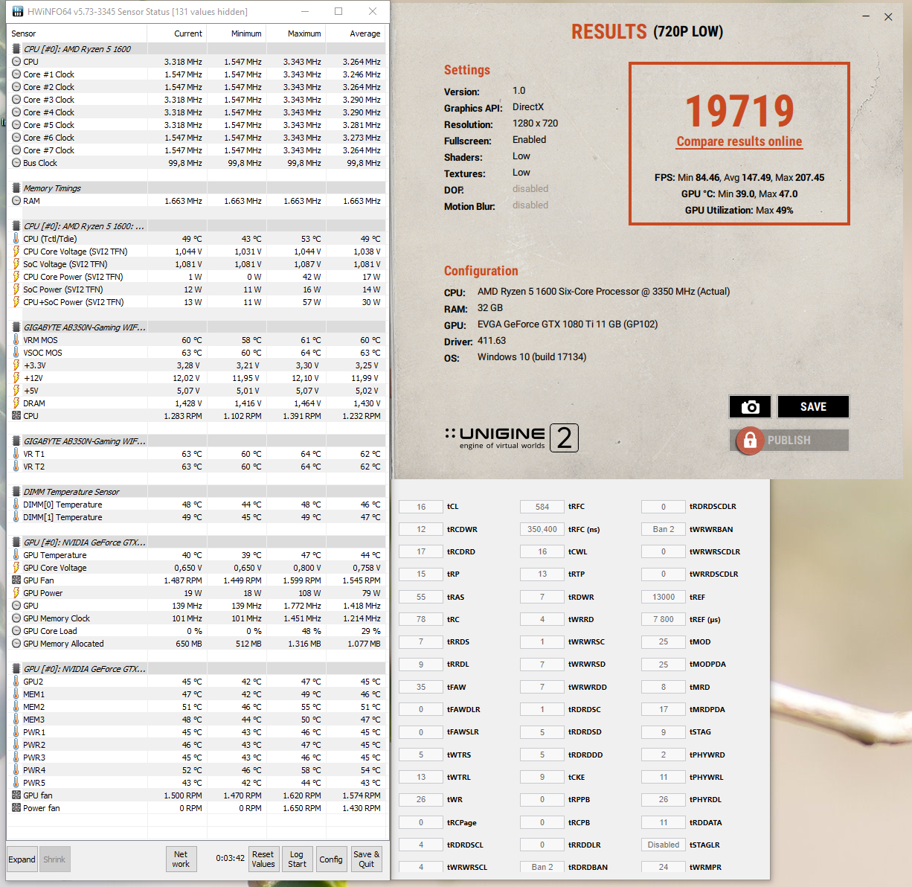
Task: Click the Sensor column header
Action: click(77, 33)
